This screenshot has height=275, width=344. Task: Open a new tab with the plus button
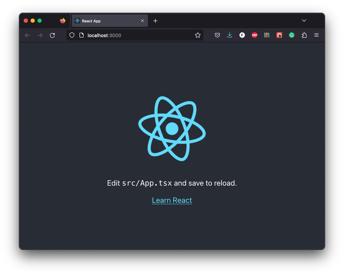[x=155, y=21]
